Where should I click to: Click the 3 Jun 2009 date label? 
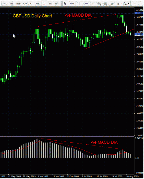43,176
